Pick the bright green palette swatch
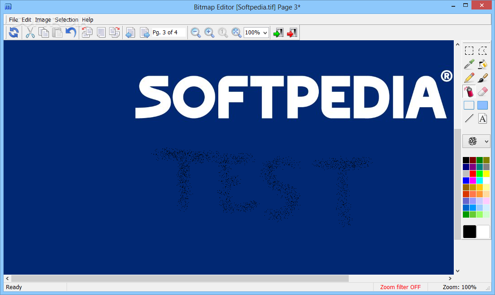Viewport: 495px width, 295px height. (480, 174)
